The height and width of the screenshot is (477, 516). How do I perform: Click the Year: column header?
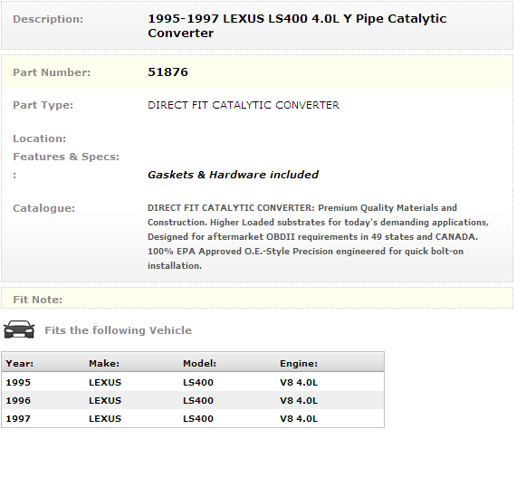[20, 364]
